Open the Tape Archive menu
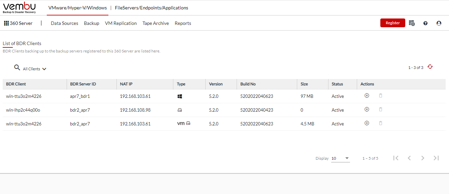 click(x=156, y=23)
